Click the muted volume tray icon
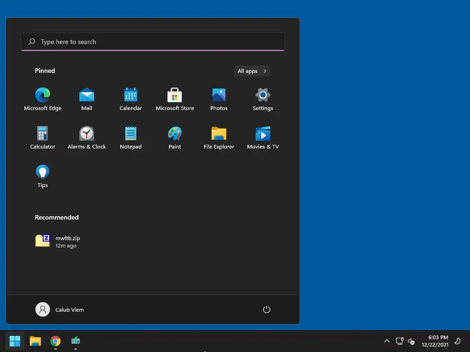This screenshot has height=352, width=470. (x=411, y=341)
